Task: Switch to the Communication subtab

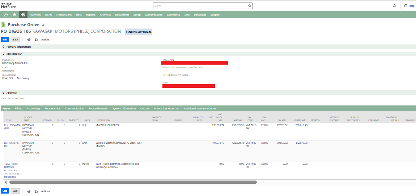Action: pyautogui.click(x=75, y=109)
